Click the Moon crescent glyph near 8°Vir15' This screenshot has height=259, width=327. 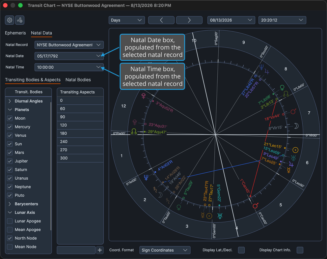pyautogui.click(x=296, y=126)
